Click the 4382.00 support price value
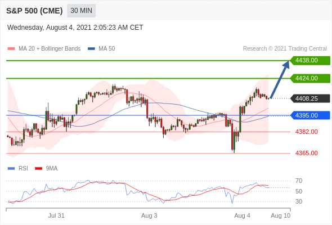The image size is (332, 225). point(307,132)
